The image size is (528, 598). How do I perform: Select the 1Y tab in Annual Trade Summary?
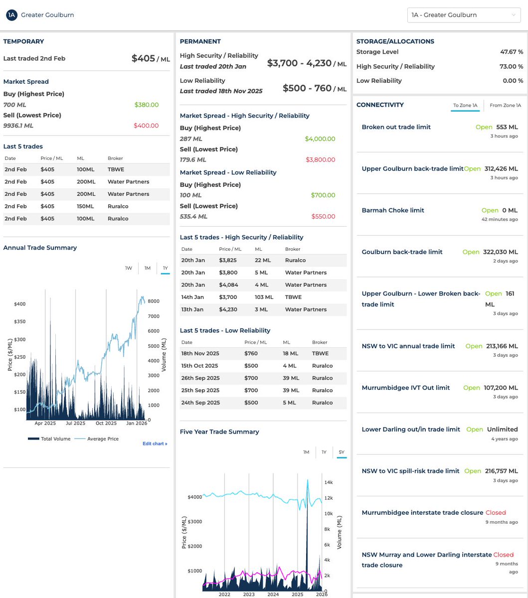(165, 268)
